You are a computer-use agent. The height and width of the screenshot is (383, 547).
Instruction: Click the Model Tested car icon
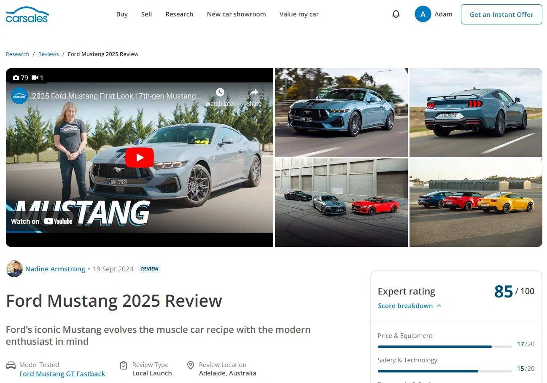click(11, 365)
